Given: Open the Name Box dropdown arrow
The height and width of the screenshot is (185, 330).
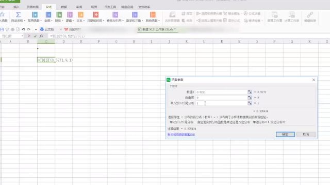Looking at the screenshot, I should point(22,36).
